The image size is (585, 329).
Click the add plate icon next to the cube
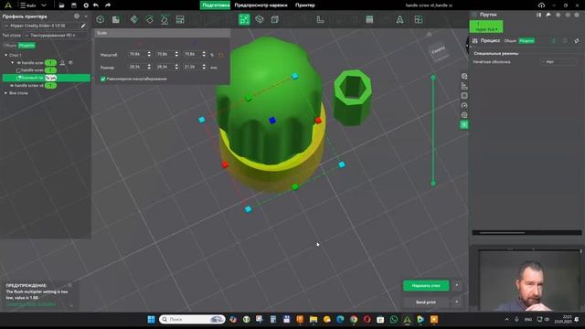click(116, 19)
